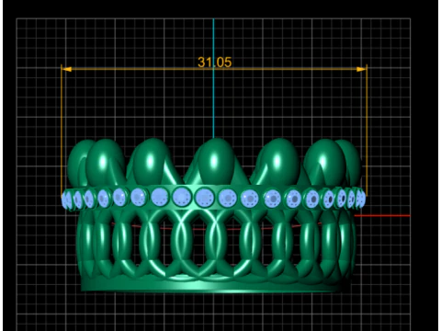Click the right arrowhead of the dimension line
The height and width of the screenshot is (331, 441).
coord(361,69)
